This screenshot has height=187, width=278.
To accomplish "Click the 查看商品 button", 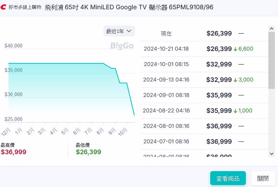I will [x=228, y=178].
